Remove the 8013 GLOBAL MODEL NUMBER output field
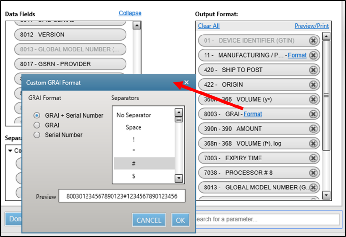Screen dimensions: 346x237 pos(313,188)
